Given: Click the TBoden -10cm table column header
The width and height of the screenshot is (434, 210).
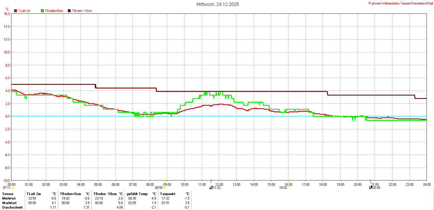Looking at the screenshot, I should click(x=105, y=194).
